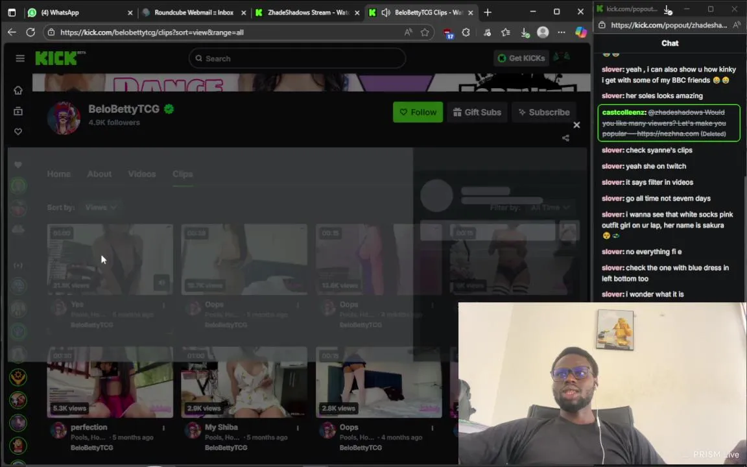Open Home icon in Kick sidebar
Image resolution: width=747 pixels, height=467 pixels.
pyautogui.click(x=18, y=90)
